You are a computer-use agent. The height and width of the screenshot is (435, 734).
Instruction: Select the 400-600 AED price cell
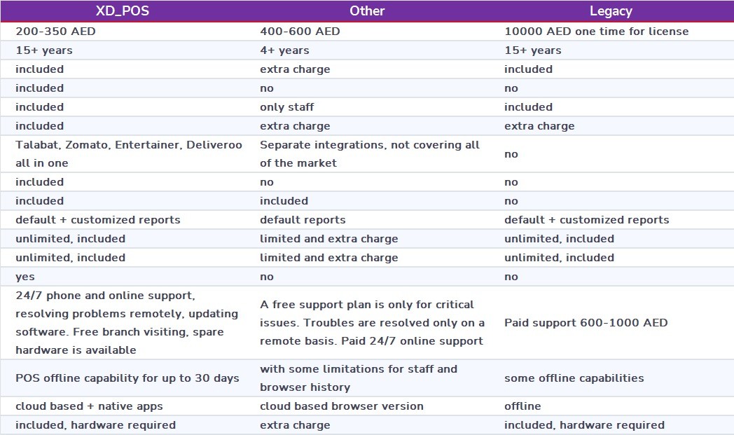click(x=300, y=32)
